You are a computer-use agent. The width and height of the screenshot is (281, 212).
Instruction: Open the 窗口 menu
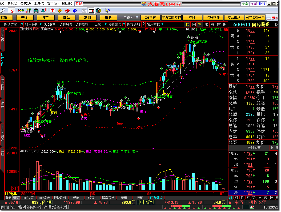coord(53,3)
